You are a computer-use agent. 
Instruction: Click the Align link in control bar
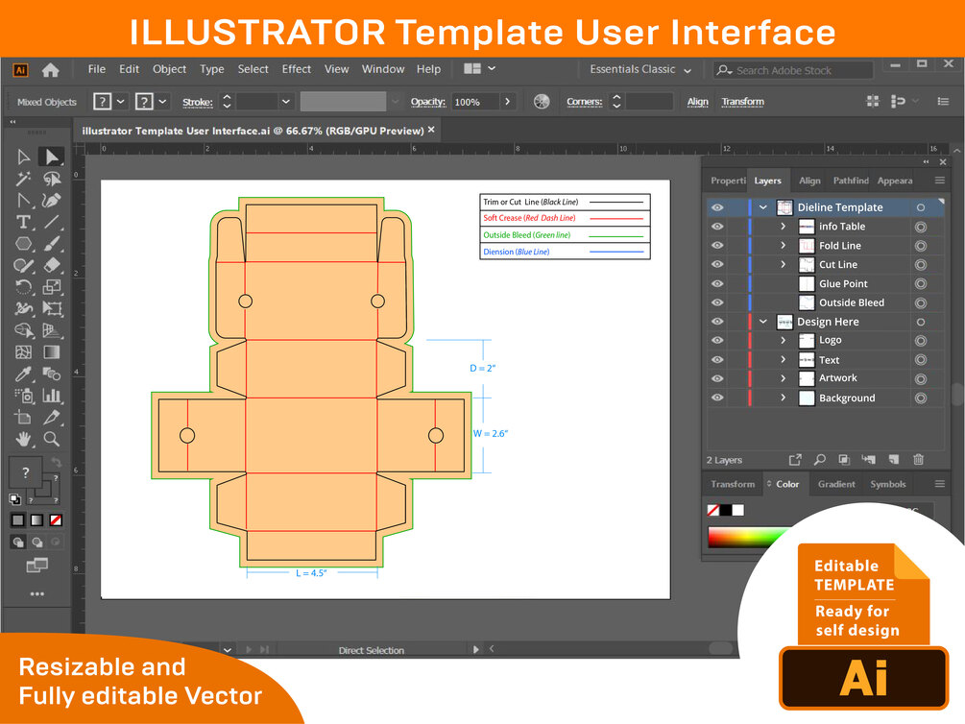(x=698, y=102)
